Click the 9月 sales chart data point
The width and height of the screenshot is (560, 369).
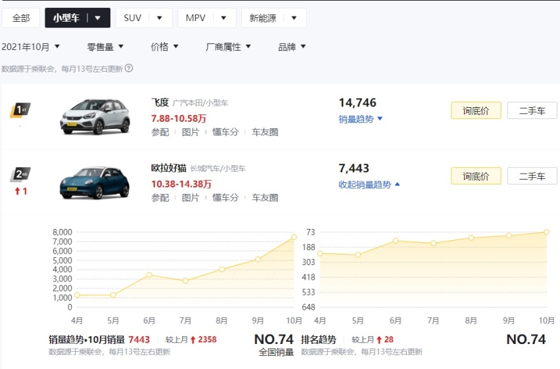point(258,259)
